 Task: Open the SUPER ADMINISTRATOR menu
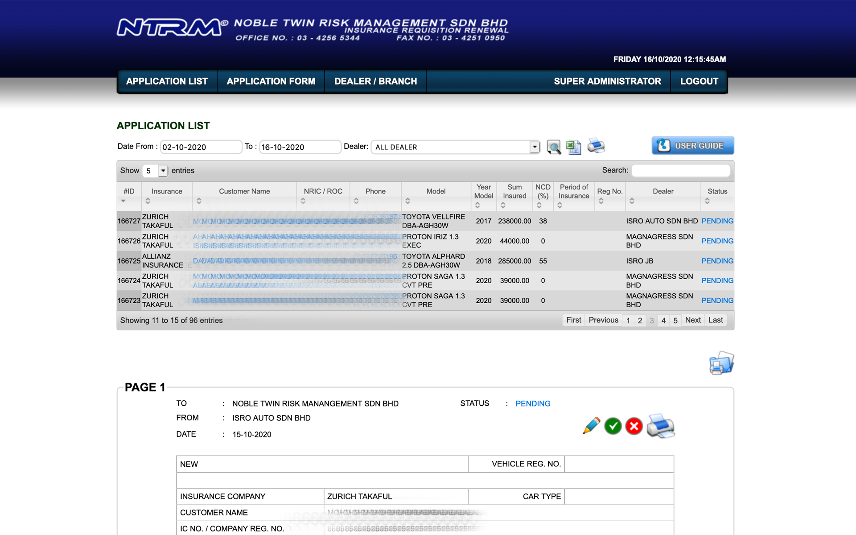pos(607,81)
